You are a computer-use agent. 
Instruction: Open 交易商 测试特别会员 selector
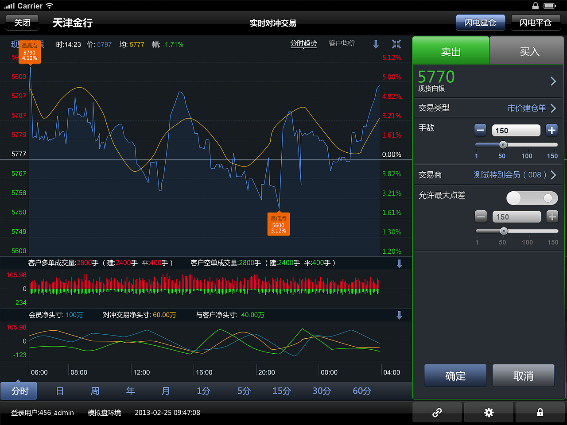coord(489,175)
